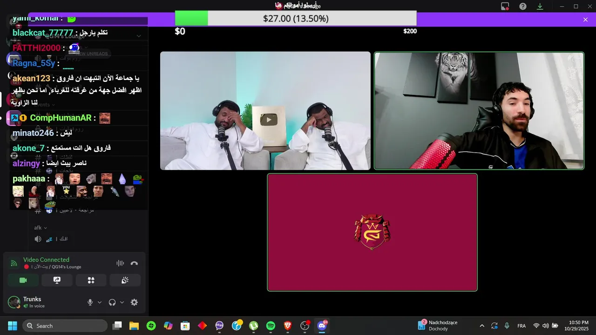Open the soundboard button

click(x=125, y=280)
